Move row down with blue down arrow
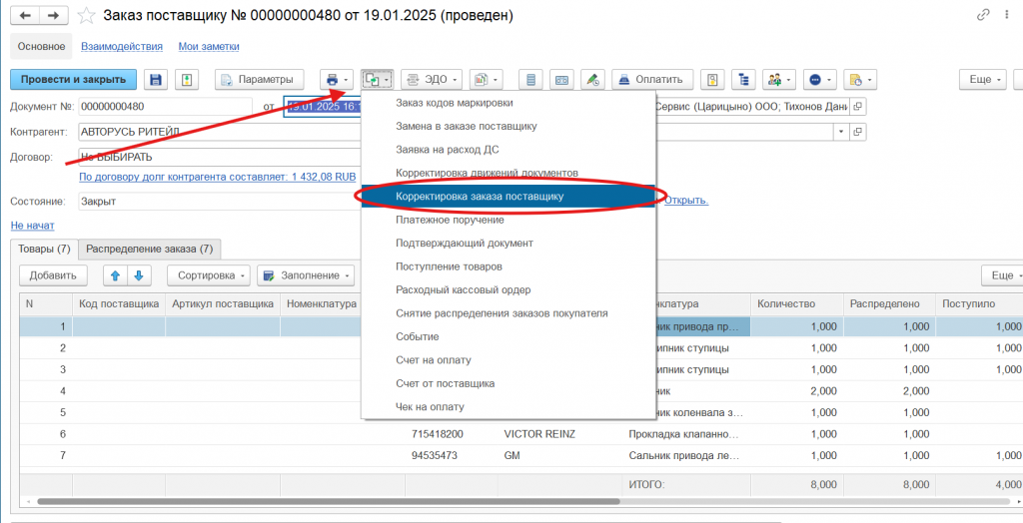This screenshot has height=523, width=1023. 138,274
